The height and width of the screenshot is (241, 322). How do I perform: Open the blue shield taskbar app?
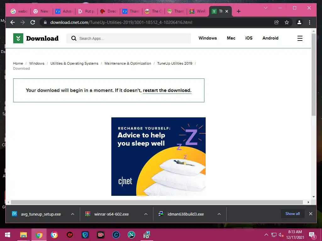[x=85, y=235]
